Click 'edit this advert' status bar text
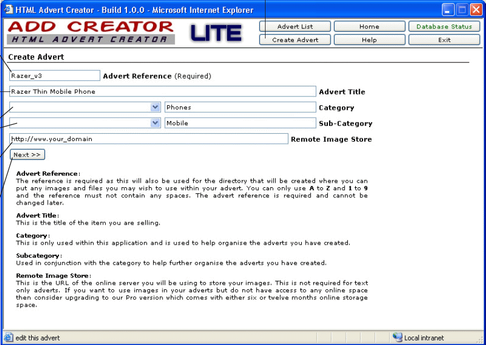The height and width of the screenshot is (345, 486). (x=37, y=338)
